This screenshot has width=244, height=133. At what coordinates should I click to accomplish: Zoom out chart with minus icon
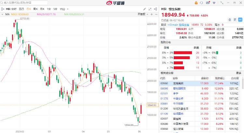[x=156, y=14]
